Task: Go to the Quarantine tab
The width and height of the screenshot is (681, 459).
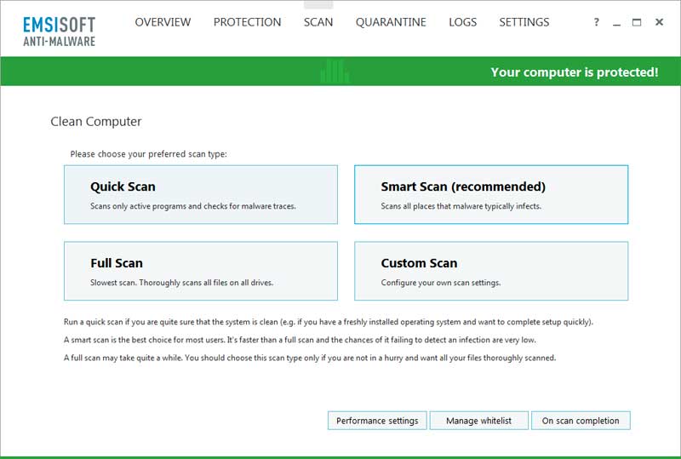Action: point(391,22)
